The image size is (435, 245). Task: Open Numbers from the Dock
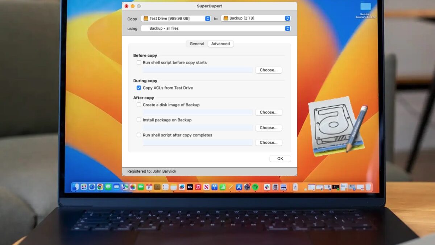(223, 187)
